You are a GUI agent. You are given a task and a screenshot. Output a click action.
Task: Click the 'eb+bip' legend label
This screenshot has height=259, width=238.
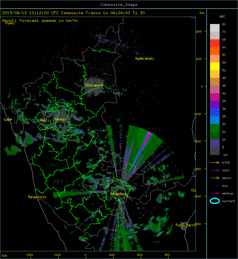click(228, 193)
